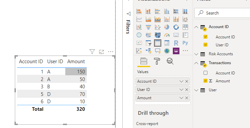The height and width of the screenshot is (128, 250).
Task: Select the card visual showing 123
Action: [x=176, y=35]
